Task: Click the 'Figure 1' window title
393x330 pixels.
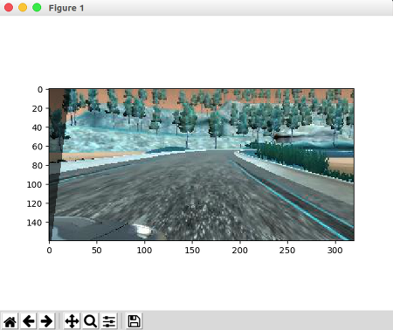Action: click(66, 8)
